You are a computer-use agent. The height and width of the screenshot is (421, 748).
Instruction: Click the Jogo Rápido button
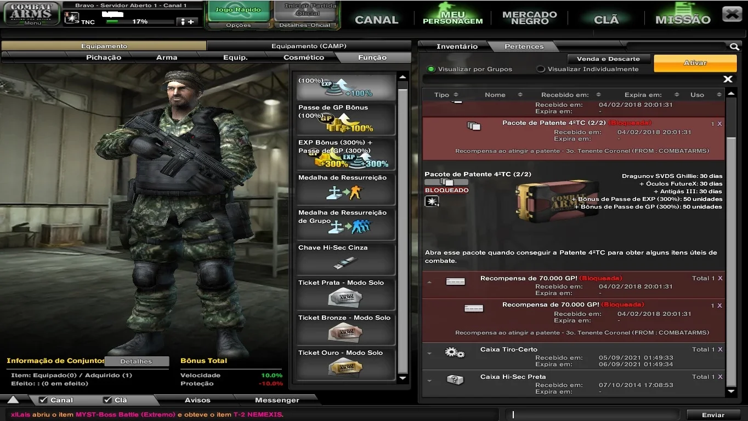pyautogui.click(x=239, y=10)
